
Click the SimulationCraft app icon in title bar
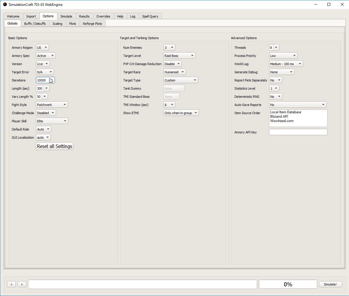point(5,4)
